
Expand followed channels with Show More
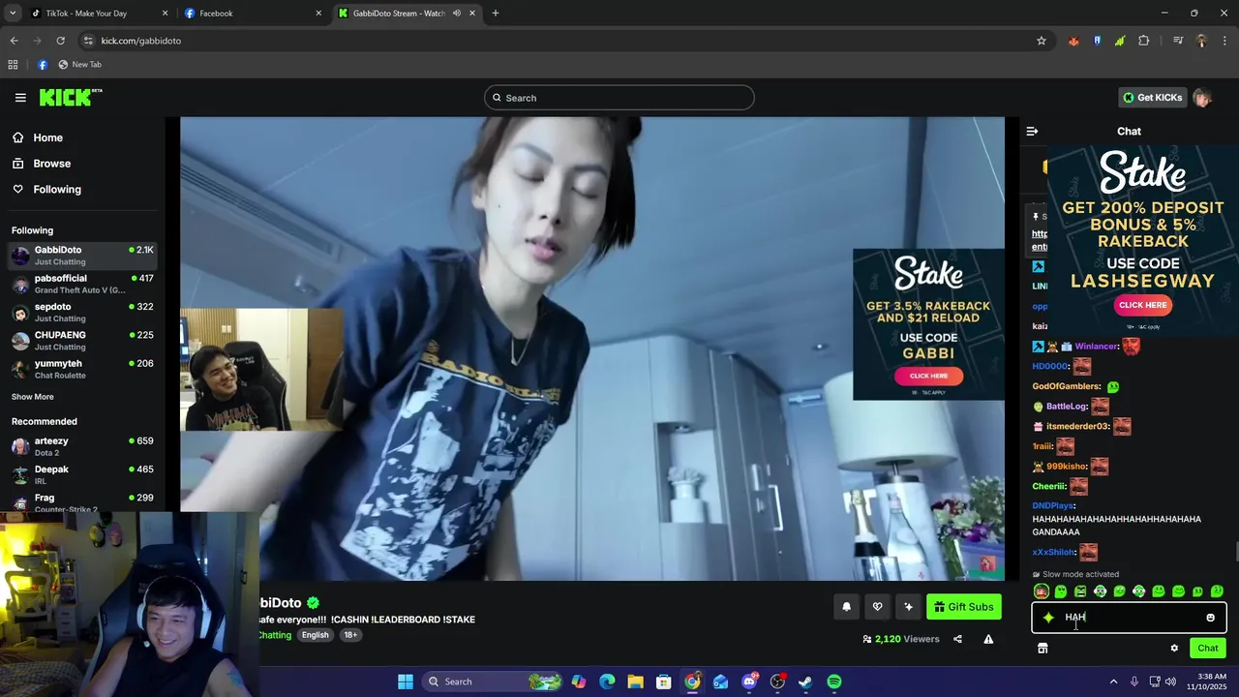click(x=33, y=397)
